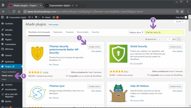
Task: Open Más detalles for Hide All Notices
Action: [x=177, y=91]
